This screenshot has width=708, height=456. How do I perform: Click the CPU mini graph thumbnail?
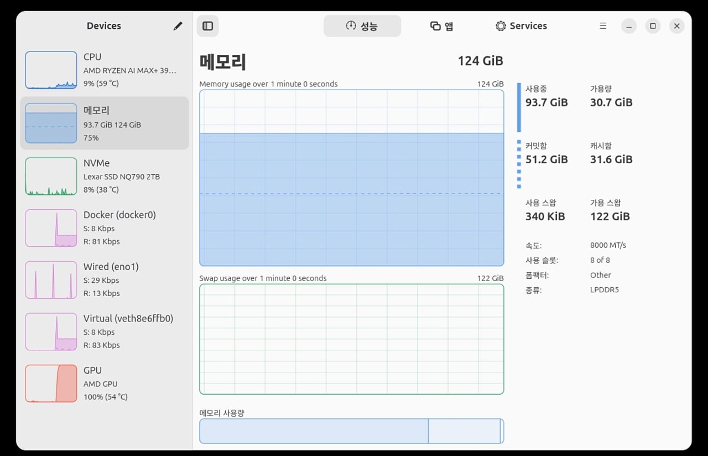51,70
